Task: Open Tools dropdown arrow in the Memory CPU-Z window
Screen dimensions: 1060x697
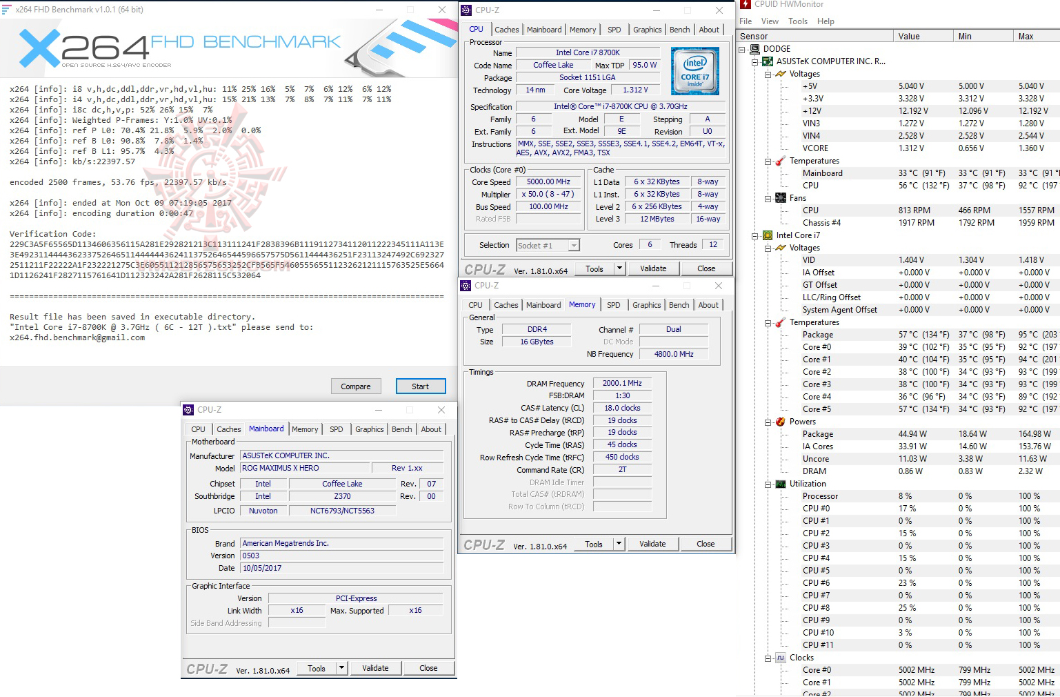Action: 619,544
